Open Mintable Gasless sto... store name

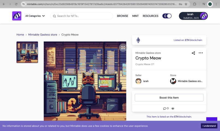click(190, 81)
